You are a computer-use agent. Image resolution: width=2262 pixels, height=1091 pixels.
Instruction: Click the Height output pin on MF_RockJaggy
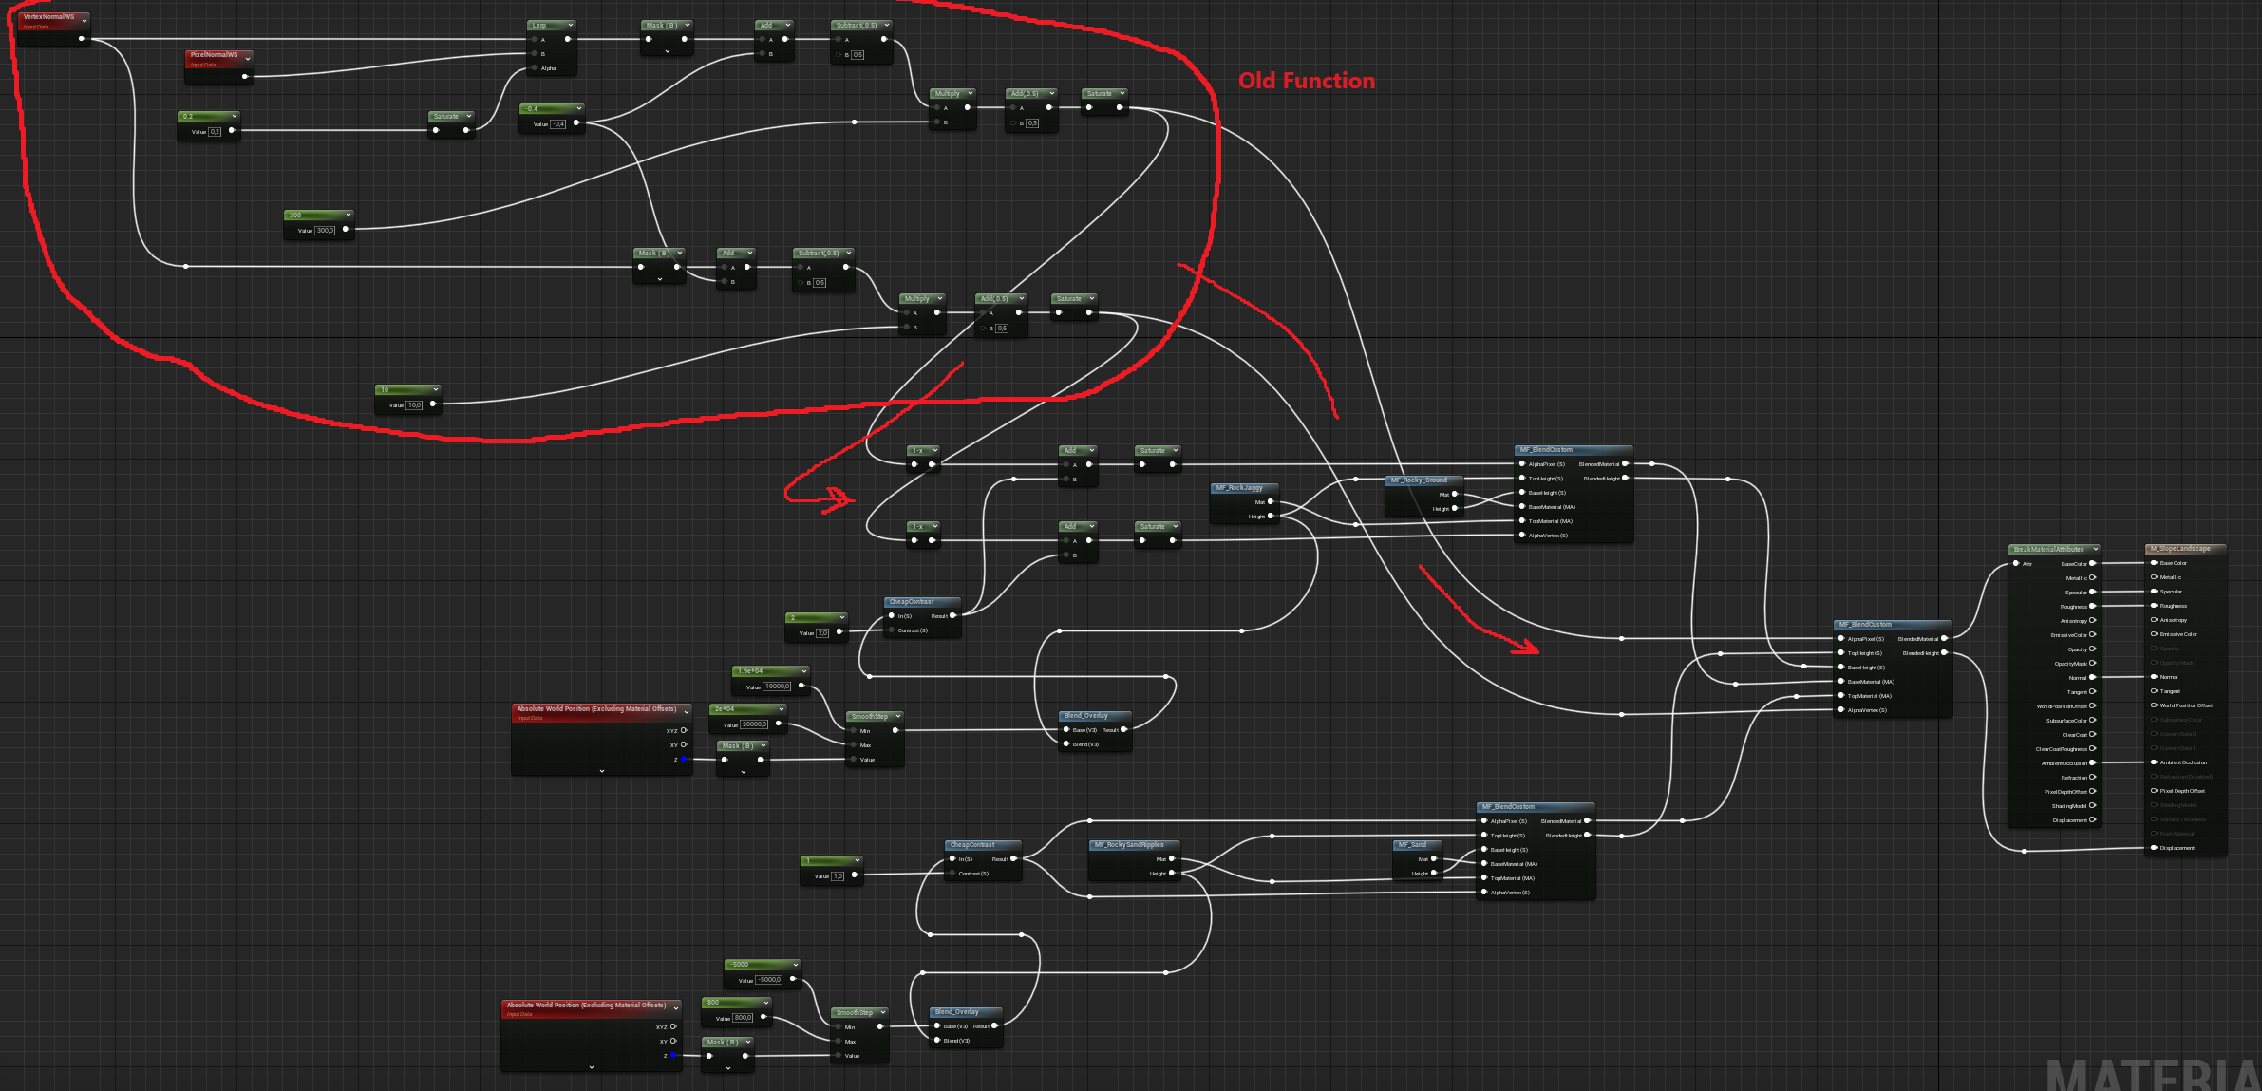pyautogui.click(x=1271, y=517)
